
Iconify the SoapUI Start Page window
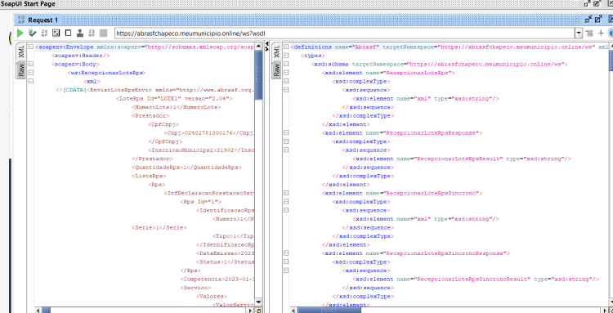tap(587, 3)
